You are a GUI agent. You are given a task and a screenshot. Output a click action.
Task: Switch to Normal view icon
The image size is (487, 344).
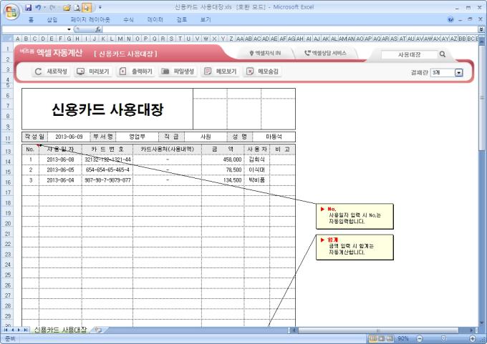373,338
